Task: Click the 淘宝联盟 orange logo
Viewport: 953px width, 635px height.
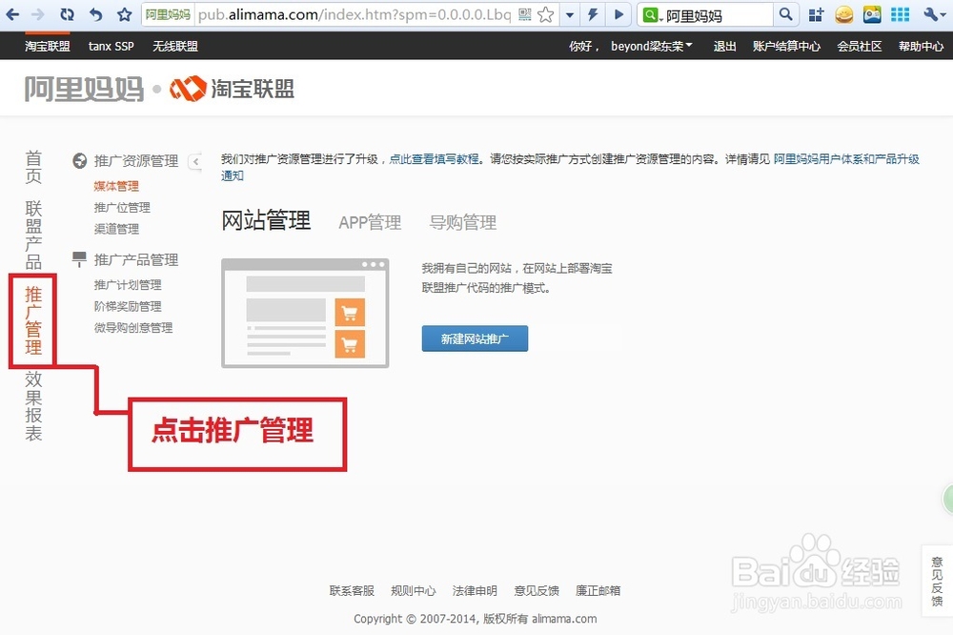Action: coord(233,89)
